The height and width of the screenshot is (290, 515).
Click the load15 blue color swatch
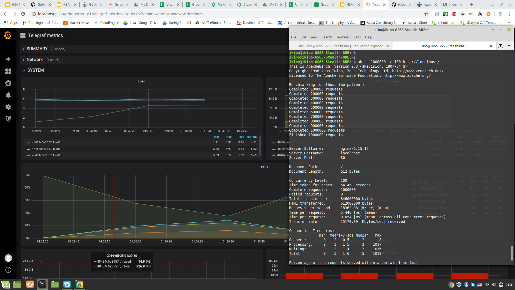28,155
